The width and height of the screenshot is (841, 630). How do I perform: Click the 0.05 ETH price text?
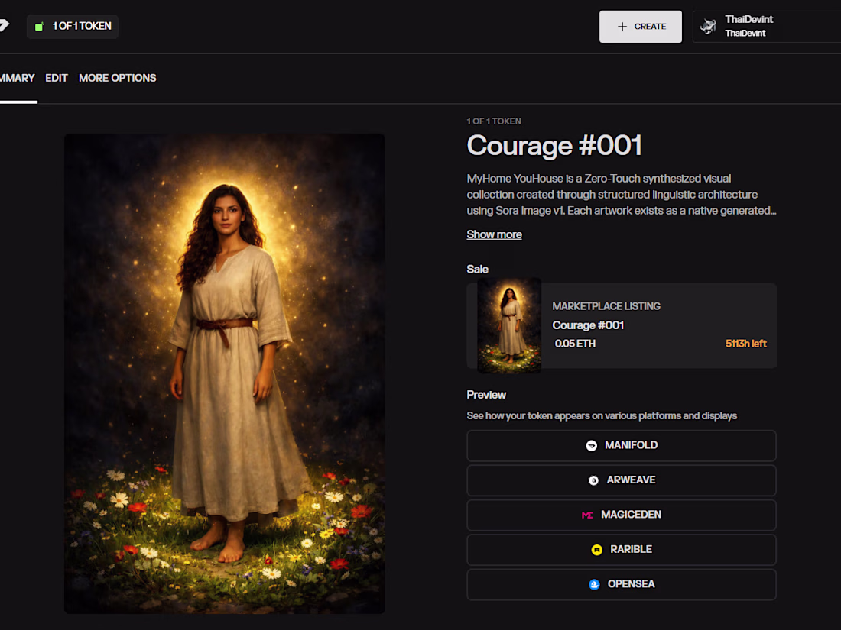(x=575, y=344)
